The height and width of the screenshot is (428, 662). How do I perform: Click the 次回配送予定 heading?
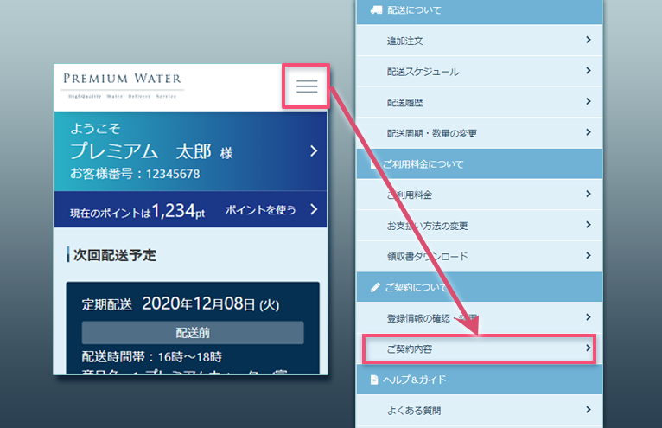(x=114, y=255)
